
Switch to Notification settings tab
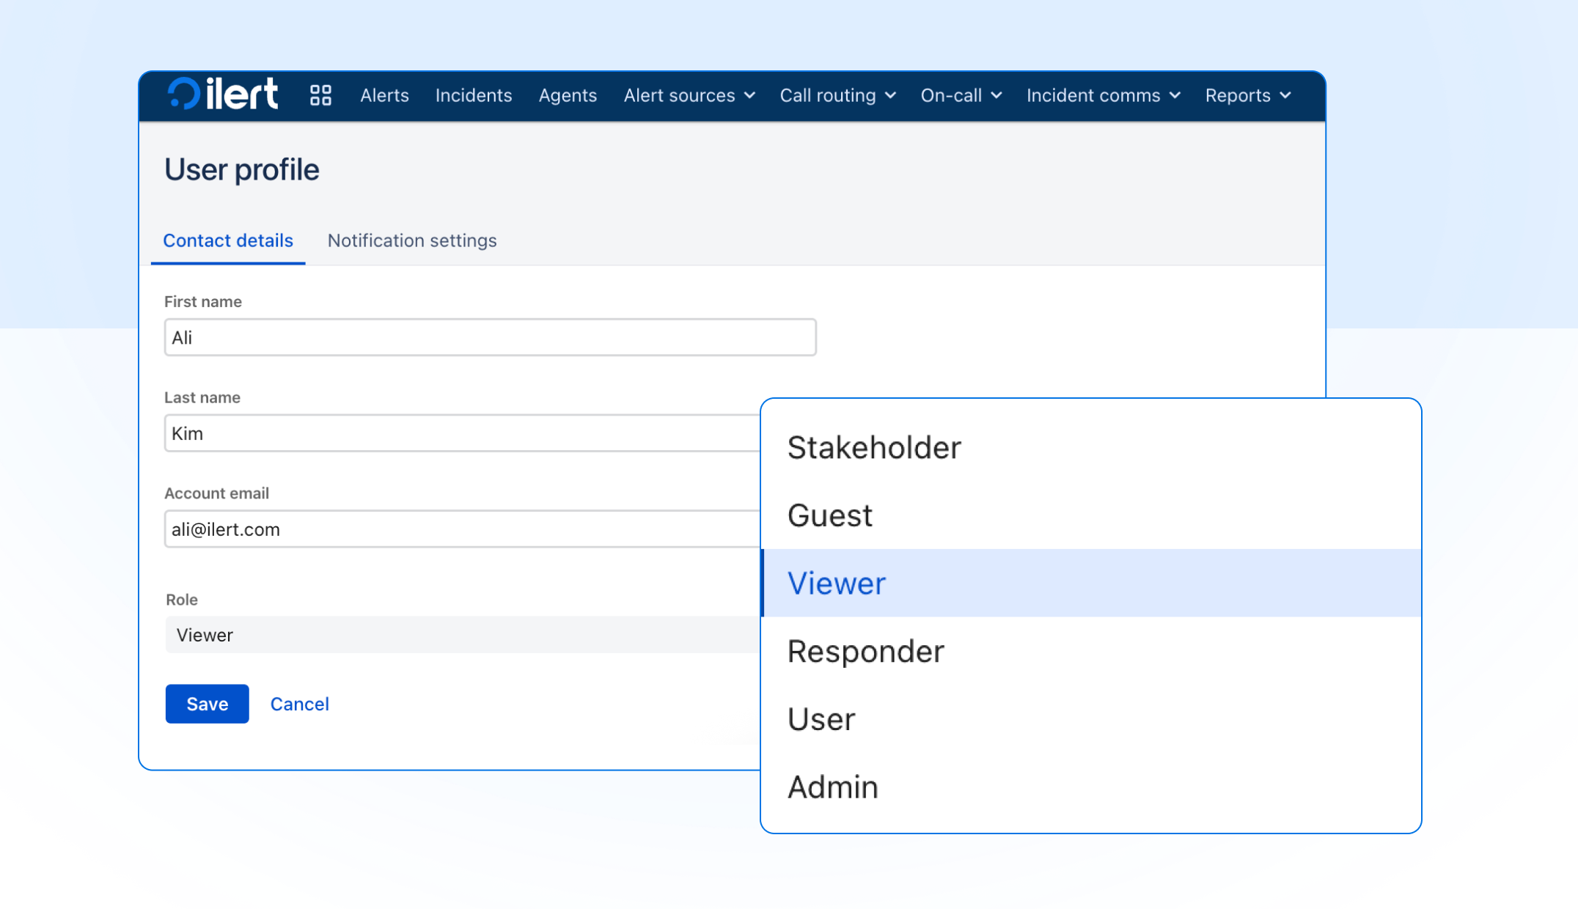(412, 240)
